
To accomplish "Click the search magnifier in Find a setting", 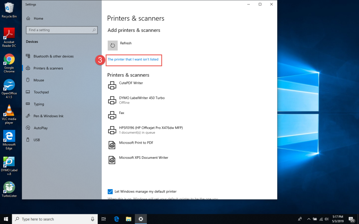I will click(x=94, y=30).
